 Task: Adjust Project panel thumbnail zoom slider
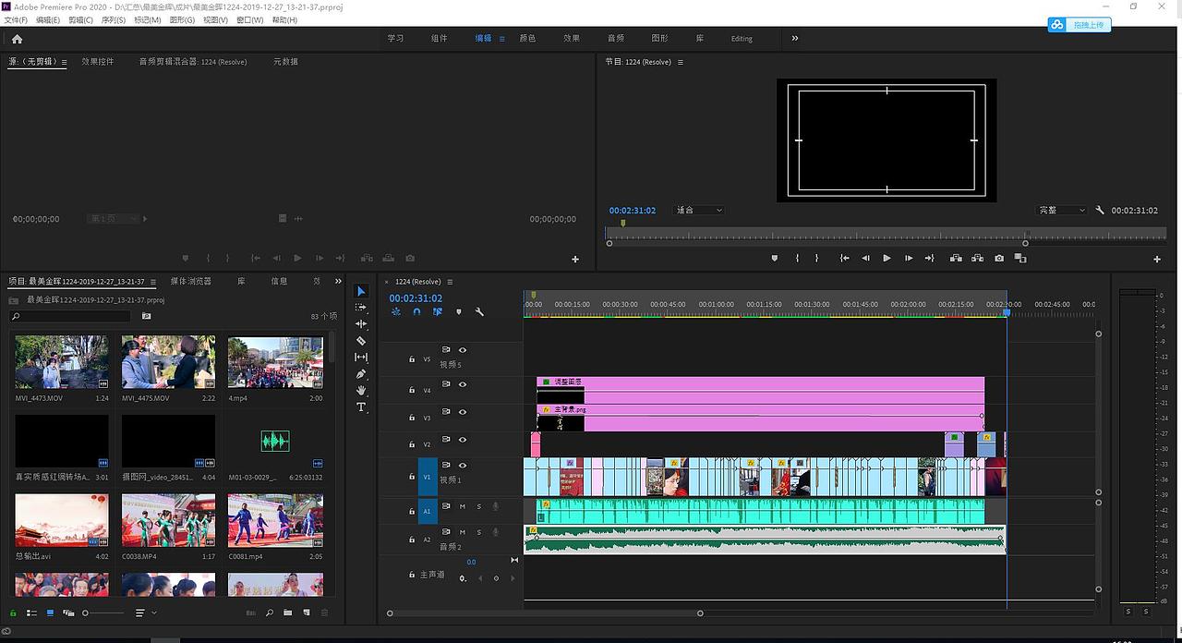click(102, 613)
